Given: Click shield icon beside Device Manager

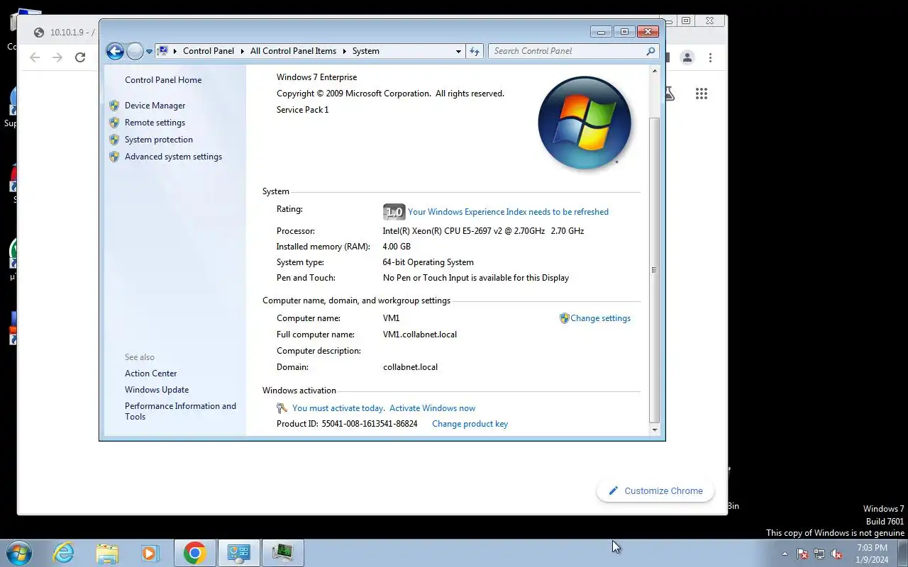Looking at the screenshot, I should coord(114,106).
